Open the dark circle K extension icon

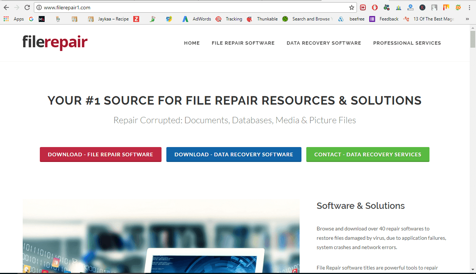pyautogui.click(x=422, y=7)
